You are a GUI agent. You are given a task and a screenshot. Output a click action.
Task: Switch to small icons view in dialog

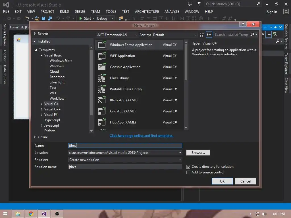point(202,35)
